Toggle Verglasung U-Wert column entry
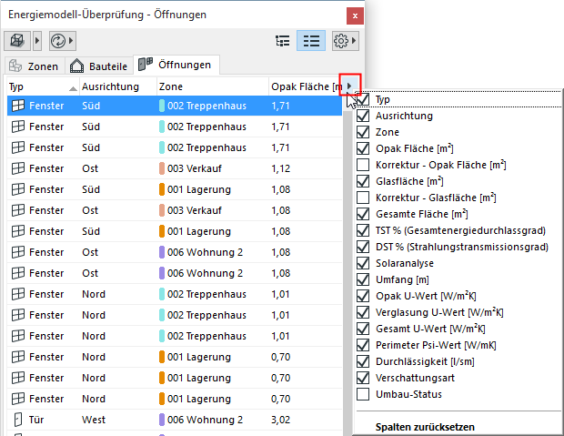This screenshot has width=564, height=436. tap(457, 312)
